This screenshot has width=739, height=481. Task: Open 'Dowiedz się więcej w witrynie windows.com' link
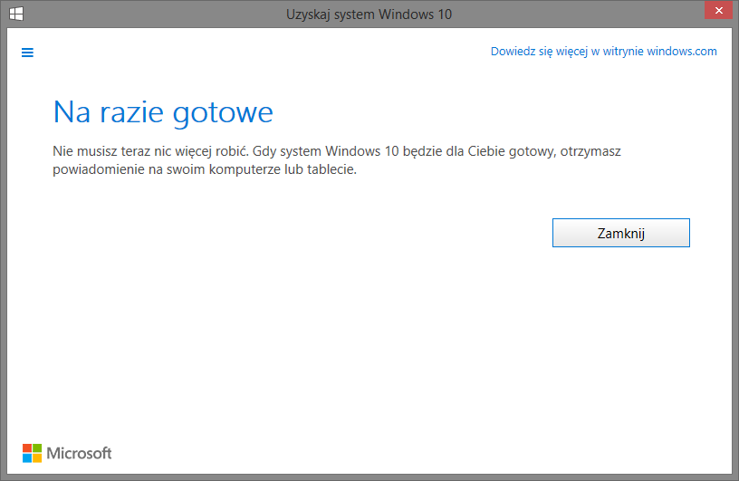coord(603,51)
